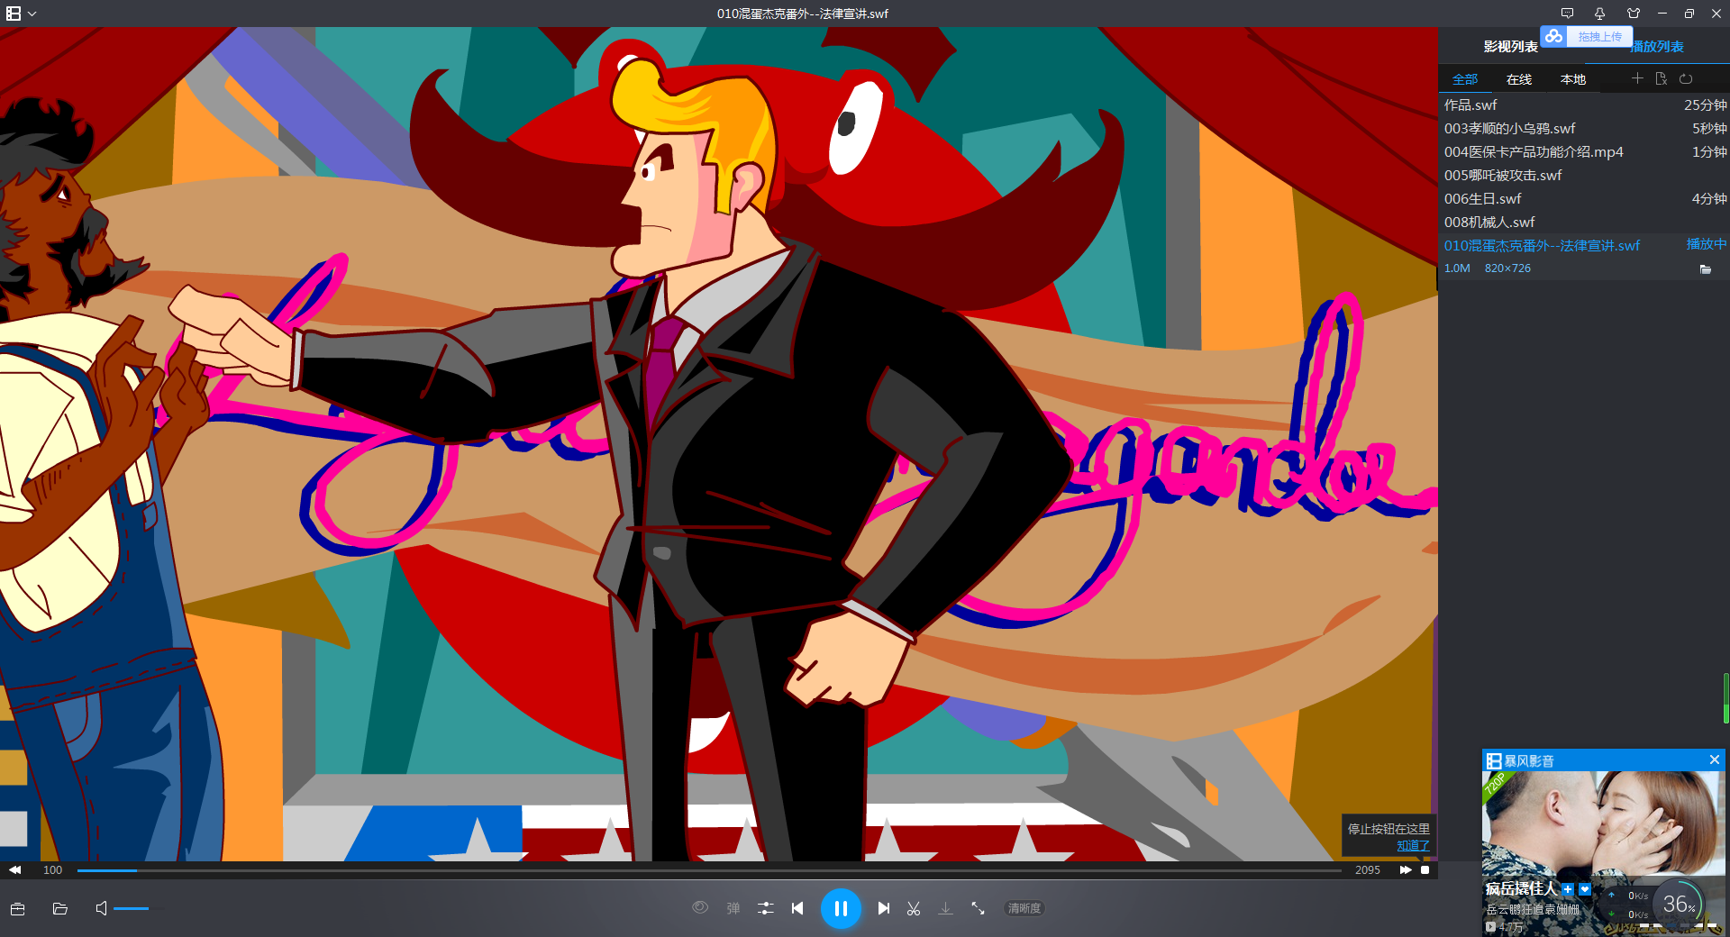Image resolution: width=1730 pixels, height=937 pixels.
Task: Pause the playback with the blue button
Action: [841, 908]
